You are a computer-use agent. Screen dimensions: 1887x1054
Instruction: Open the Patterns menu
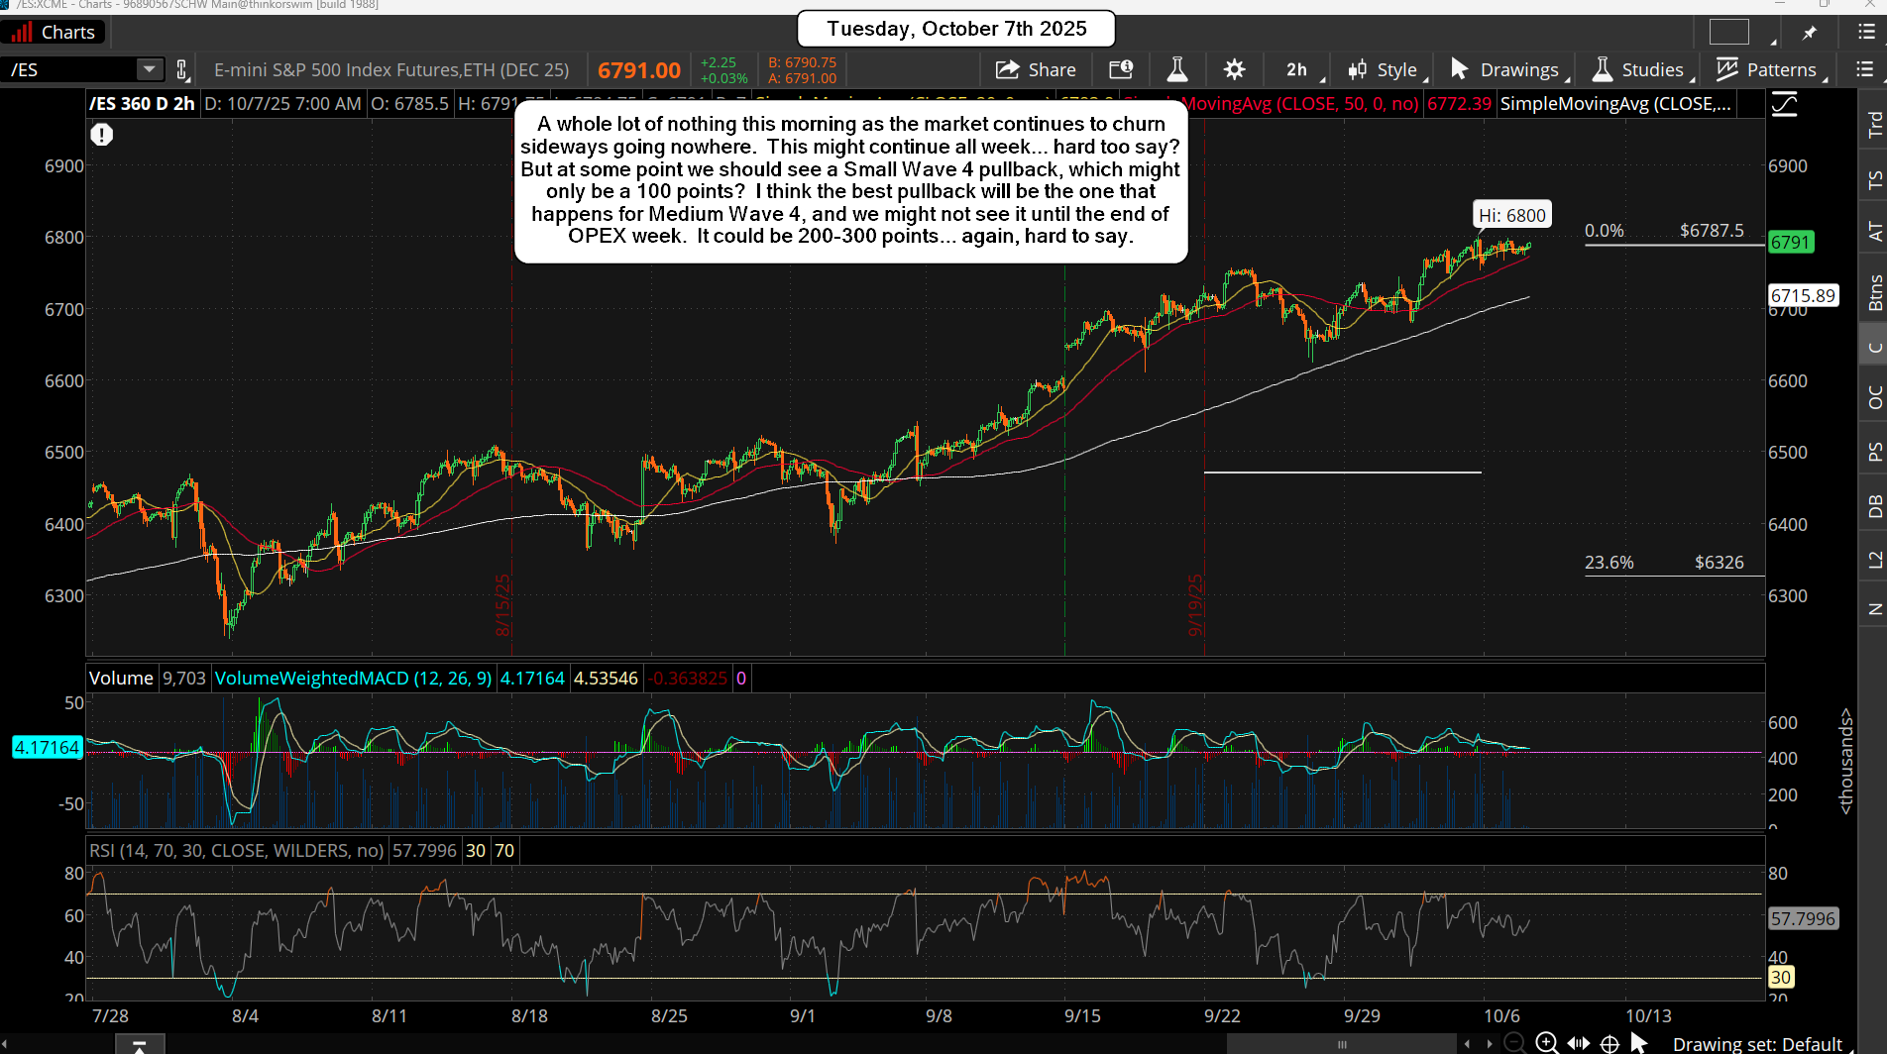(1770, 69)
